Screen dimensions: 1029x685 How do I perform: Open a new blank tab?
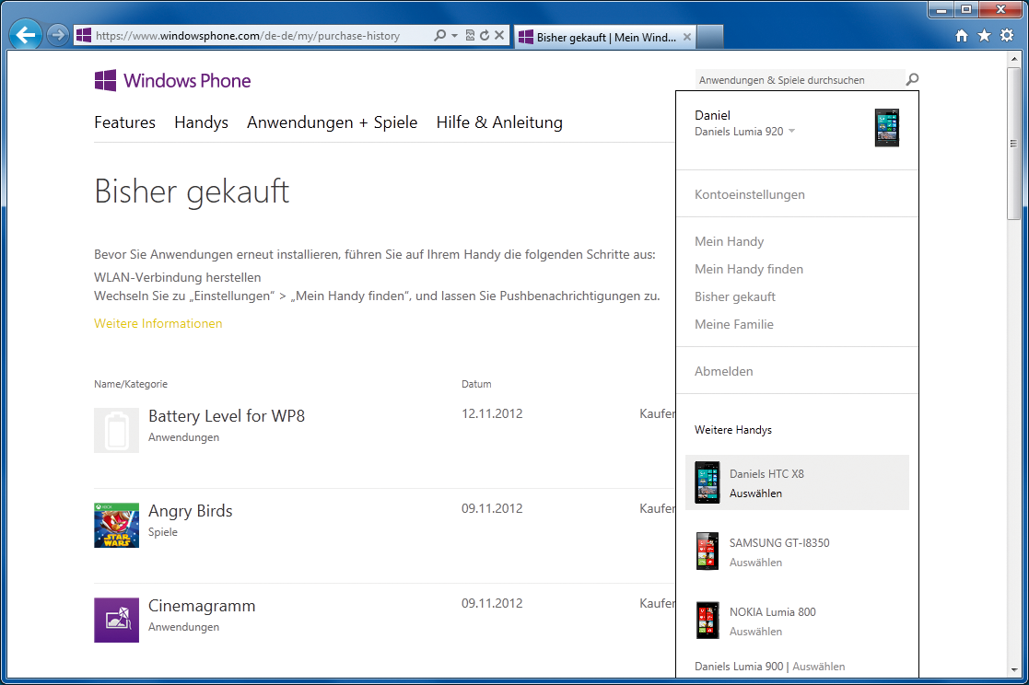click(710, 37)
